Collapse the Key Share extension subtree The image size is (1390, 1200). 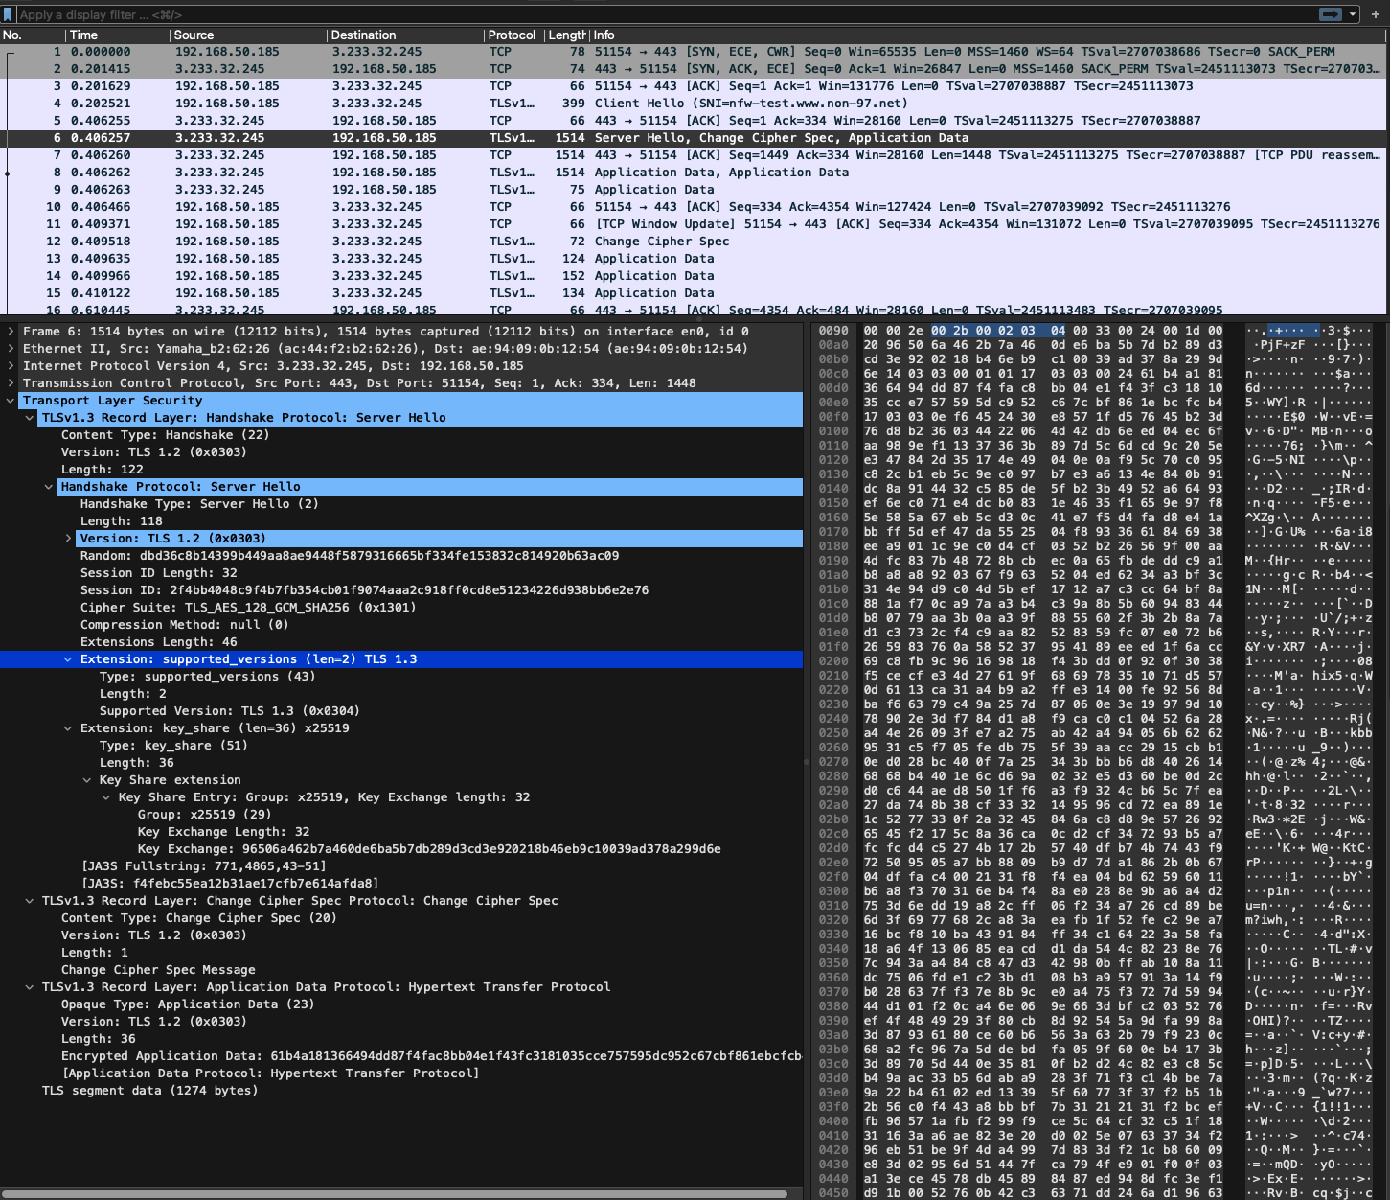87,780
